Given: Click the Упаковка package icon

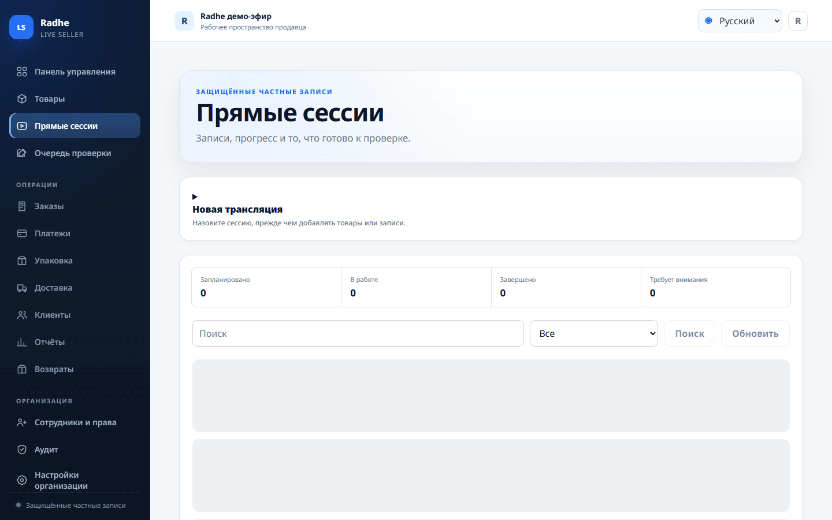Looking at the screenshot, I should 22,261.
